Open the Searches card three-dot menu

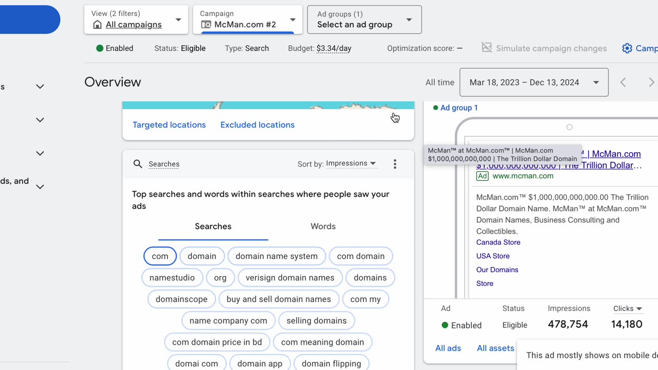(395, 164)
